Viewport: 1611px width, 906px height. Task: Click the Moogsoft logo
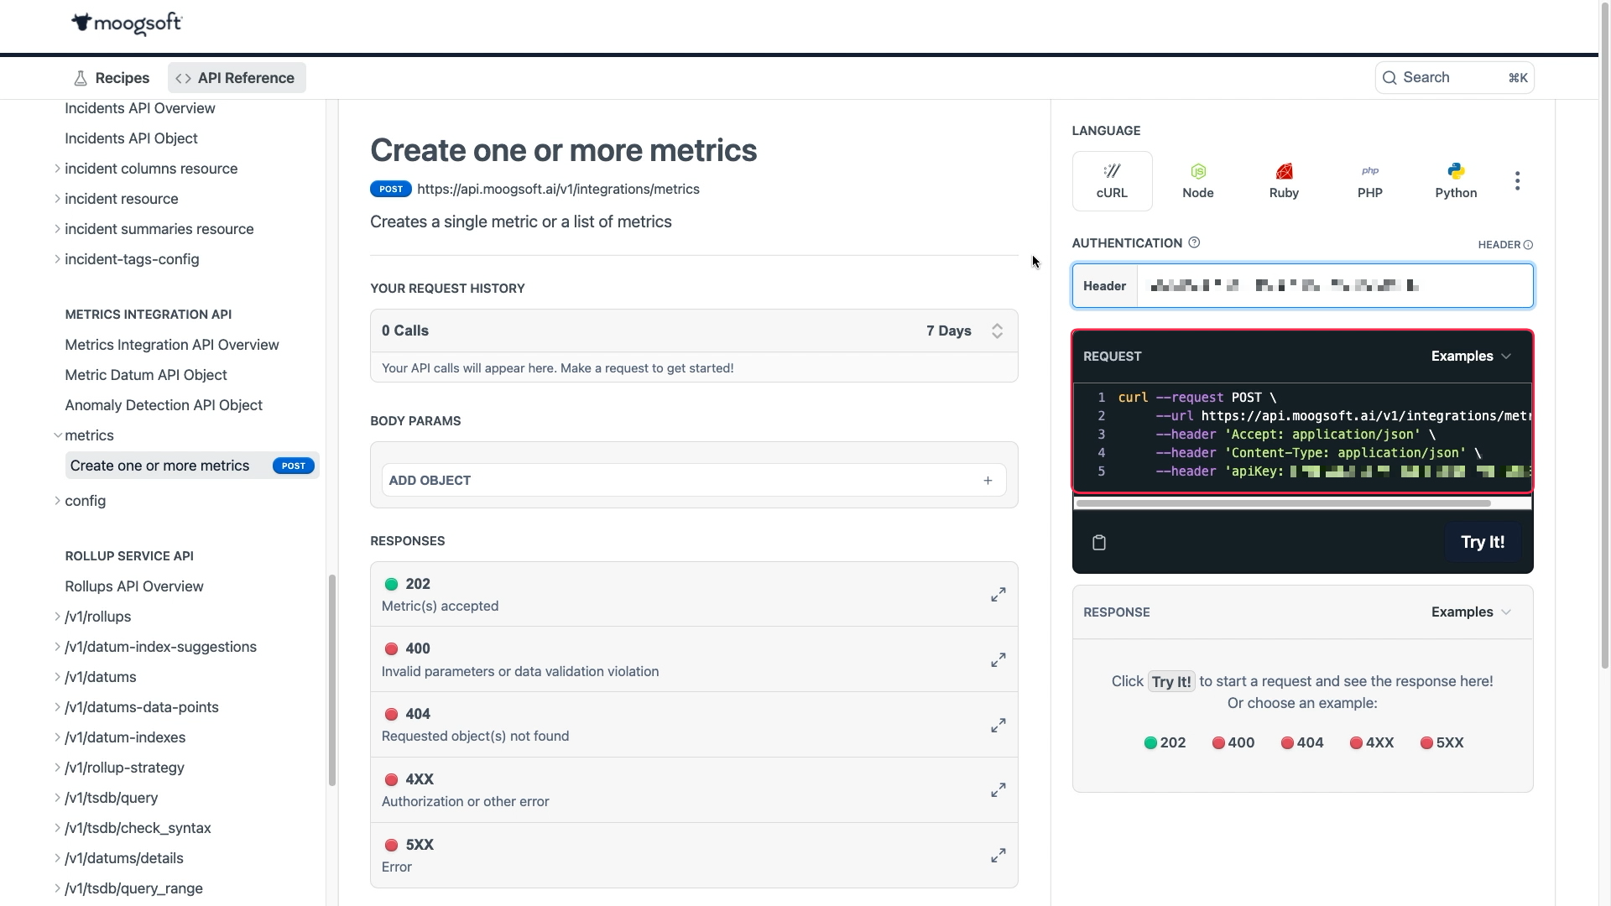tap(127, 23)
